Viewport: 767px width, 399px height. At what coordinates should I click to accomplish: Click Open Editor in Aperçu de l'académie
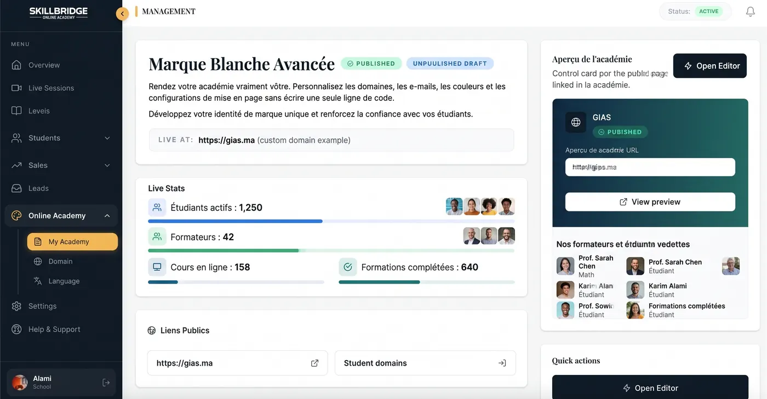tap(710, 66)
